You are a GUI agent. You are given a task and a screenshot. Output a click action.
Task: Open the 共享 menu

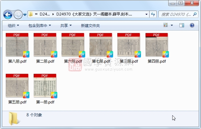tap(66, 26)
